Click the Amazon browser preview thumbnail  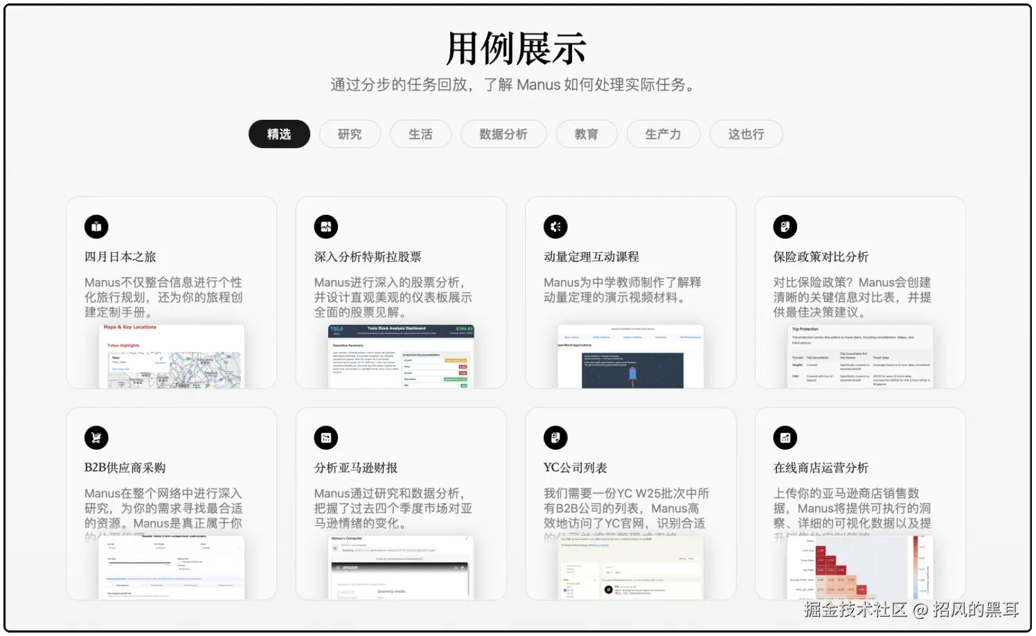[x=401, y=567]
